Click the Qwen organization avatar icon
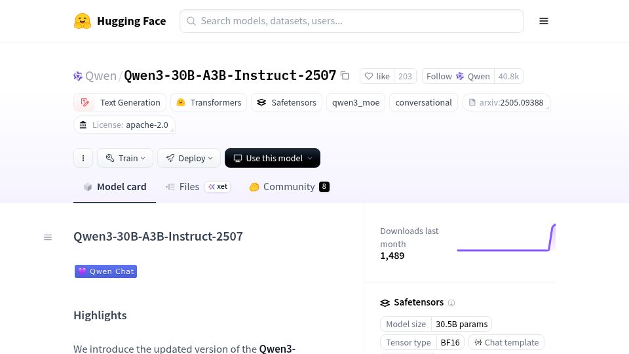The height and width of the screenshot is (354, 629). 78,76
